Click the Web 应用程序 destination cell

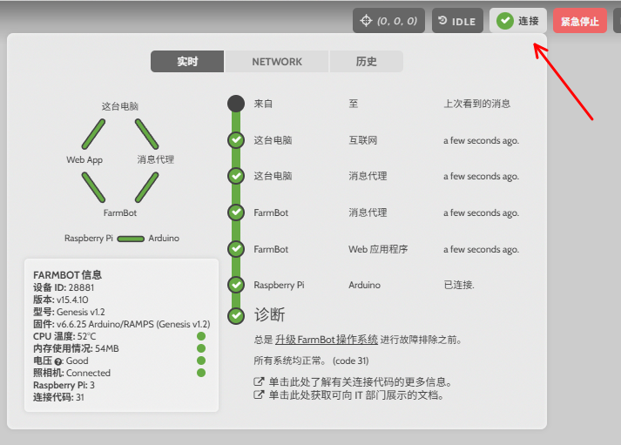[x=378, y=249]
